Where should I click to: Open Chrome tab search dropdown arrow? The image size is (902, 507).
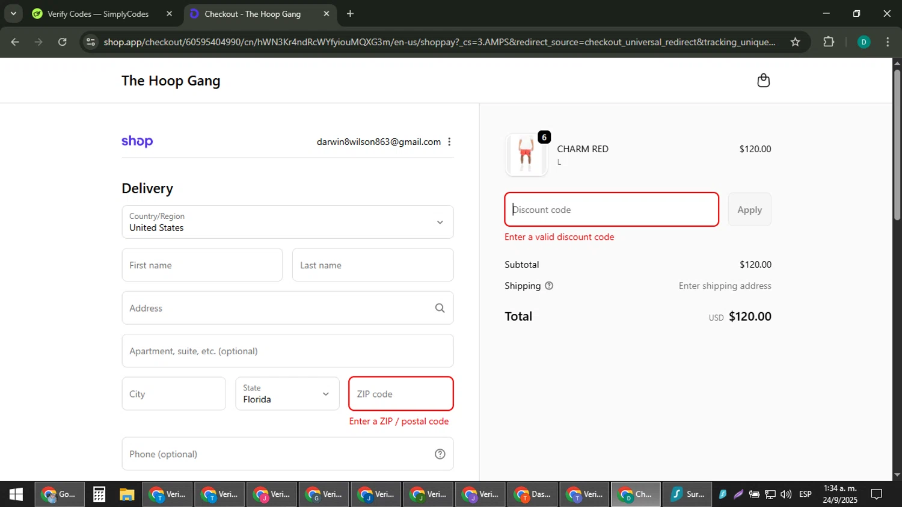click(13, 13)
